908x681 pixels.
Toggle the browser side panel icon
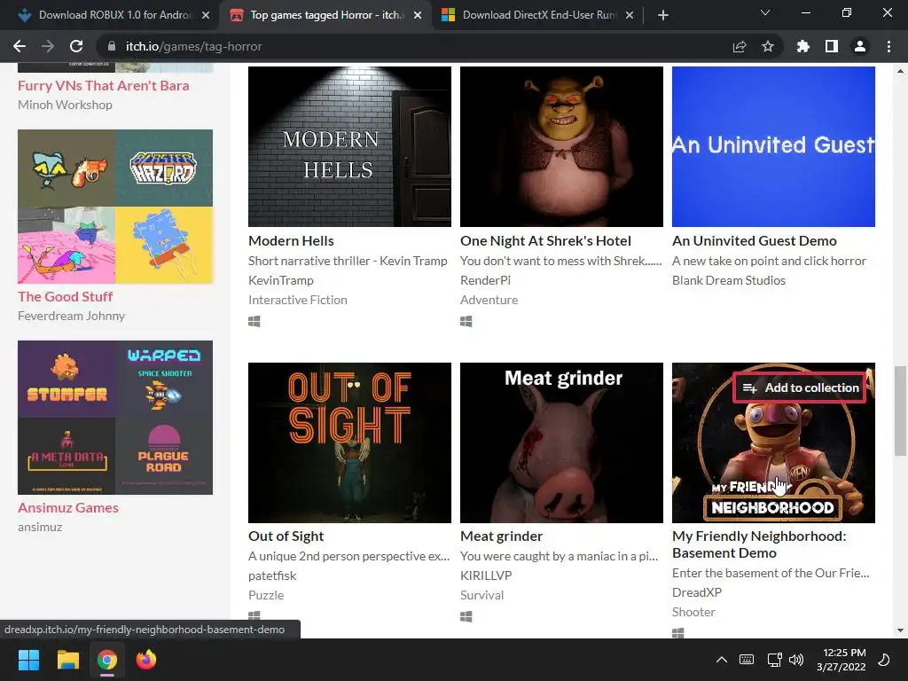(x=832, y=46)
